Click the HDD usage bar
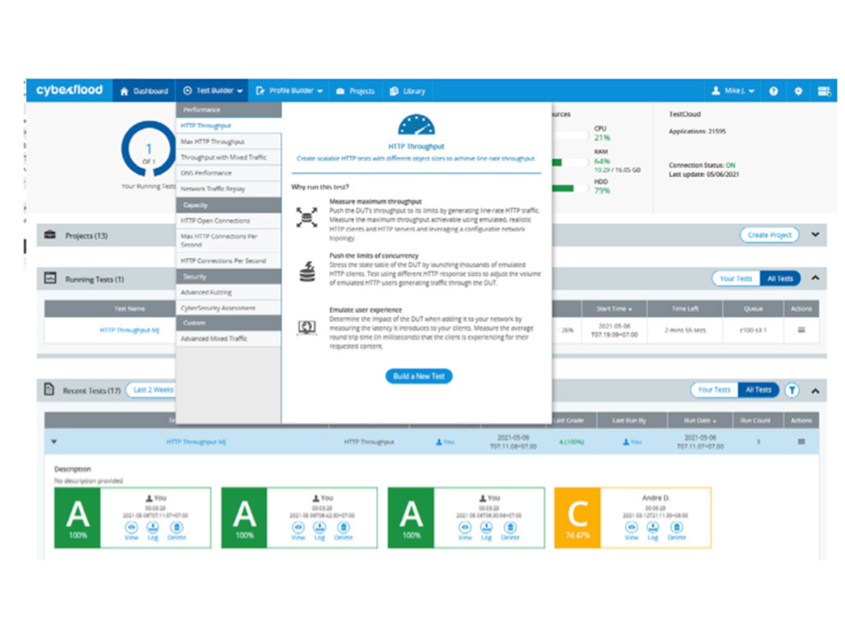Screen dimensions: 845x634 tap(571, 188)
